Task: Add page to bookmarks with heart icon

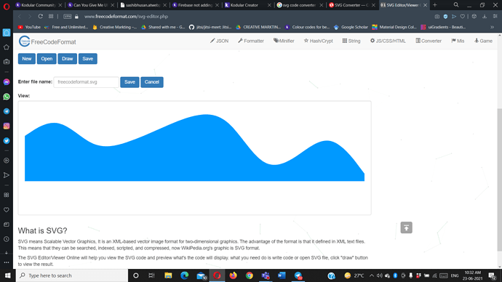Action: pyautogui.click(x=462, y=16)
